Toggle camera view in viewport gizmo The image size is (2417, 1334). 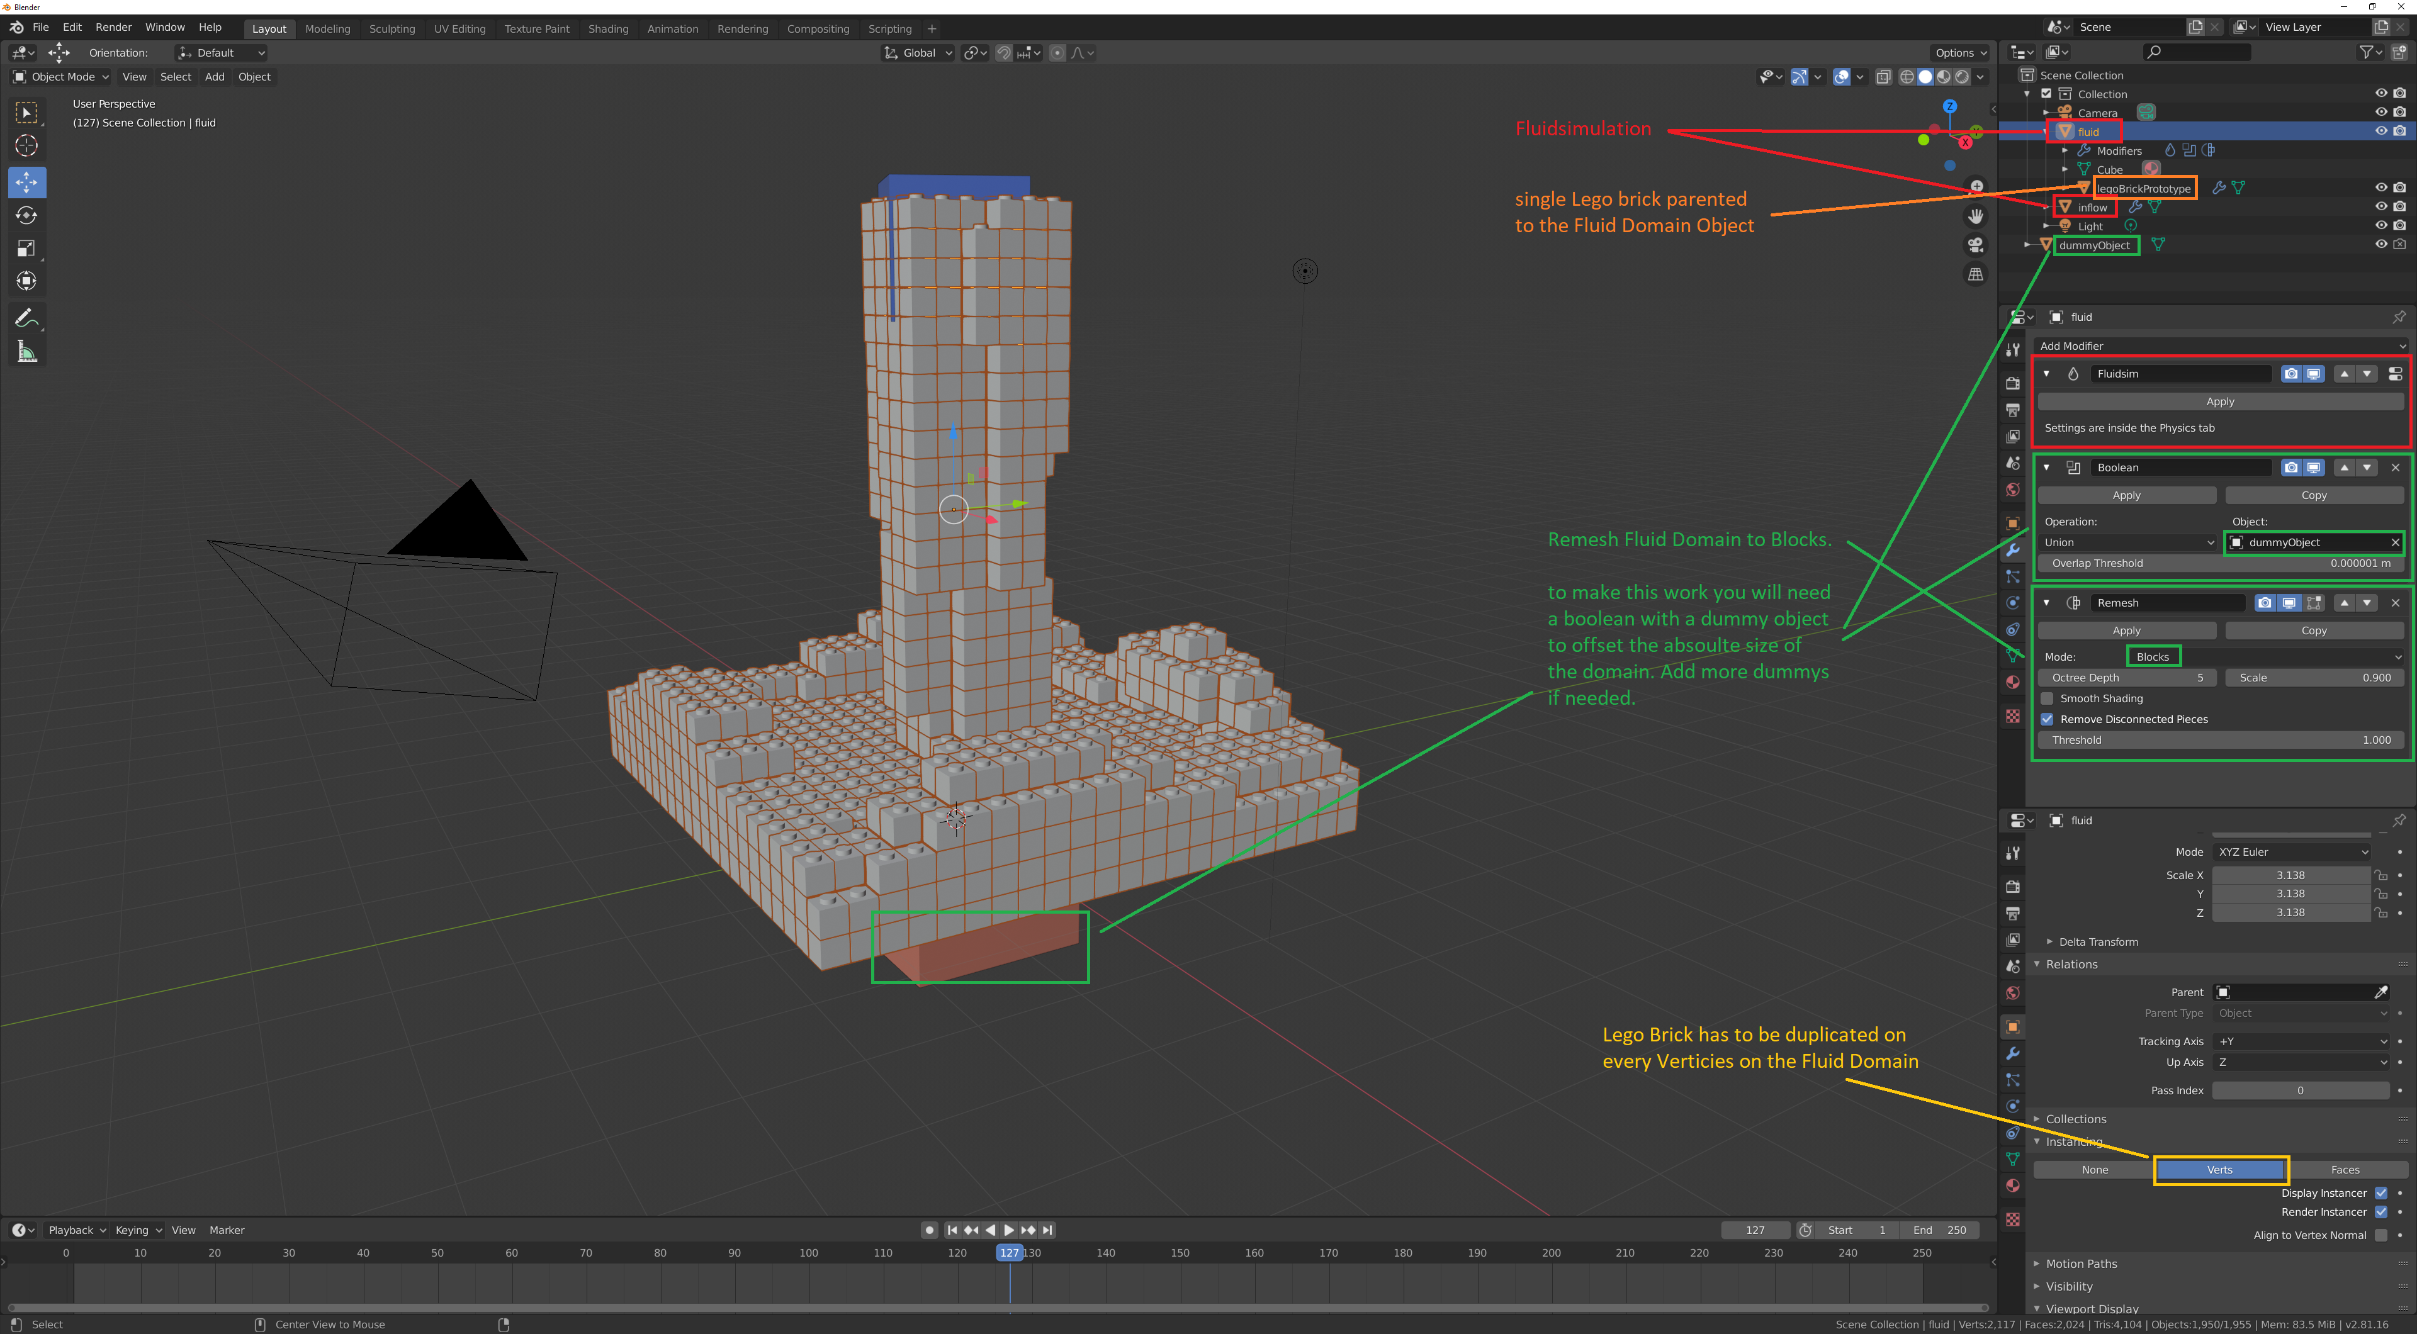tap(1975, 245)
